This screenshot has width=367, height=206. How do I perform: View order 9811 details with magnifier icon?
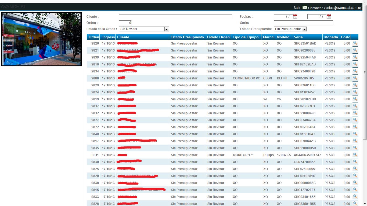(355, 155)
